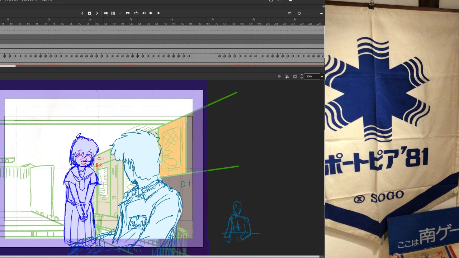This screenshot has height=258, width=459.
Task: Center the current frame in timeline
Action: pos(128,13)
